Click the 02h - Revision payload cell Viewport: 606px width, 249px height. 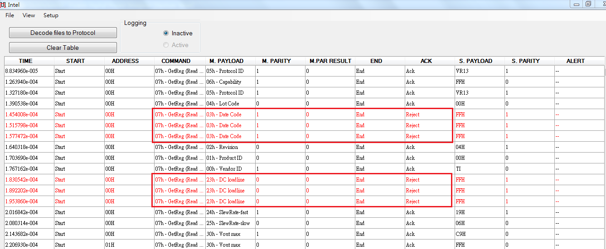[230, 147]
